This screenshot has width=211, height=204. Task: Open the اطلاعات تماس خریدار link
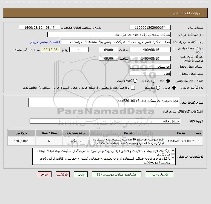[x=45, y=42]
